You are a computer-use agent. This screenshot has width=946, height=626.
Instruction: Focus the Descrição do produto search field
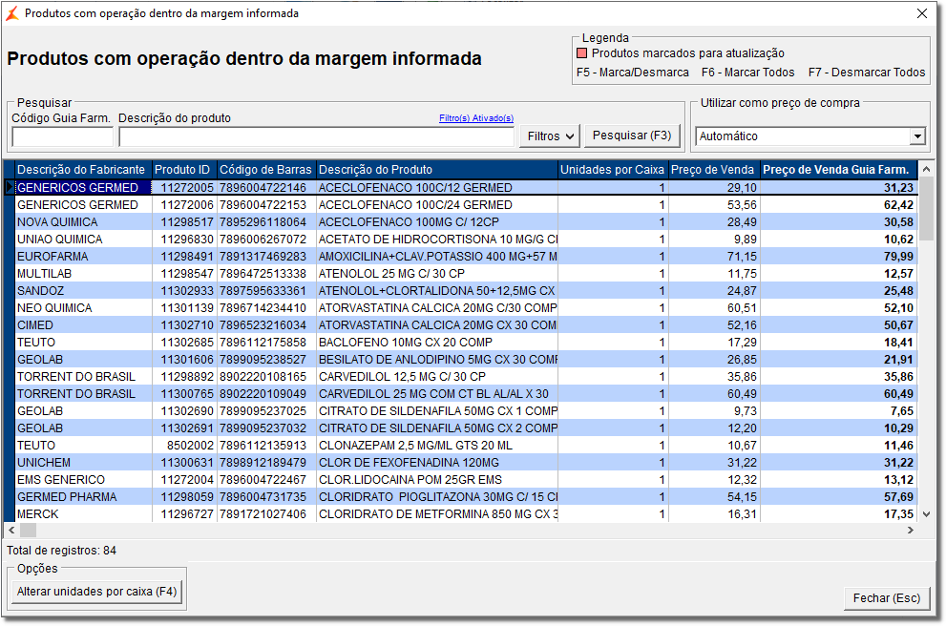(316, 136)
